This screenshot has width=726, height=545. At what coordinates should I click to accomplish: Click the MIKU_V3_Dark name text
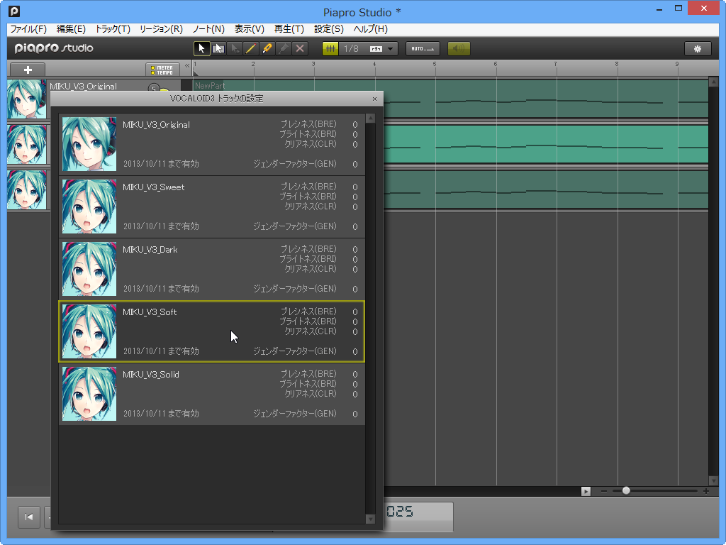[x=150, y=250]
